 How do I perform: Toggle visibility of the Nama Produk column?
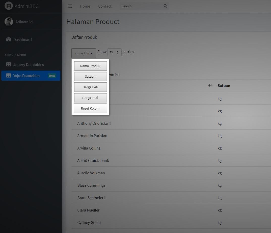coord(90,66)
